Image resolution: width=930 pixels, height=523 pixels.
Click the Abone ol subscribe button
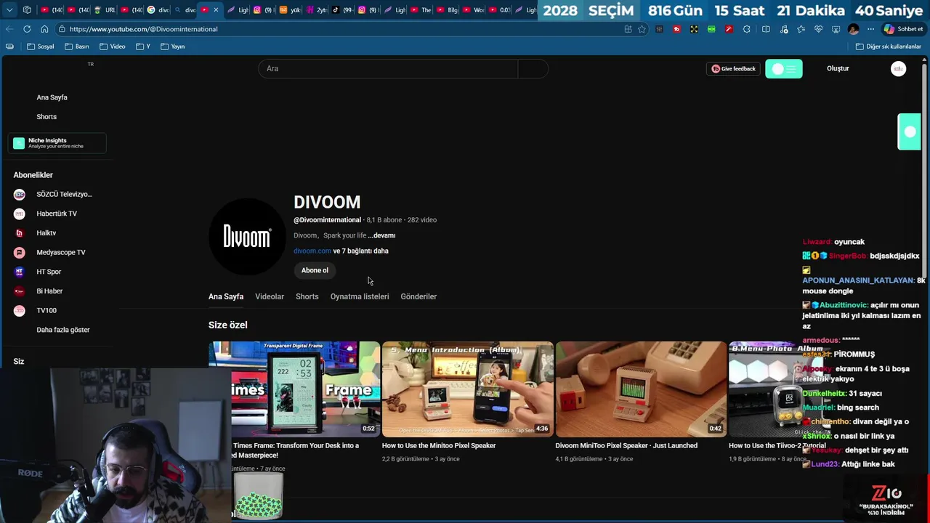click(315, 270)
